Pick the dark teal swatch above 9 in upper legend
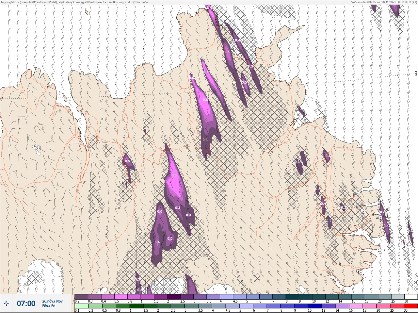 click(x=306, y=297)
